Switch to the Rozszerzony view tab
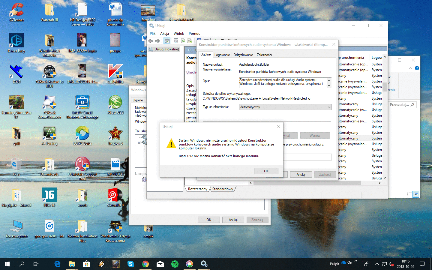Viewport: 432px width, 270px height. (x=198, y=189)
